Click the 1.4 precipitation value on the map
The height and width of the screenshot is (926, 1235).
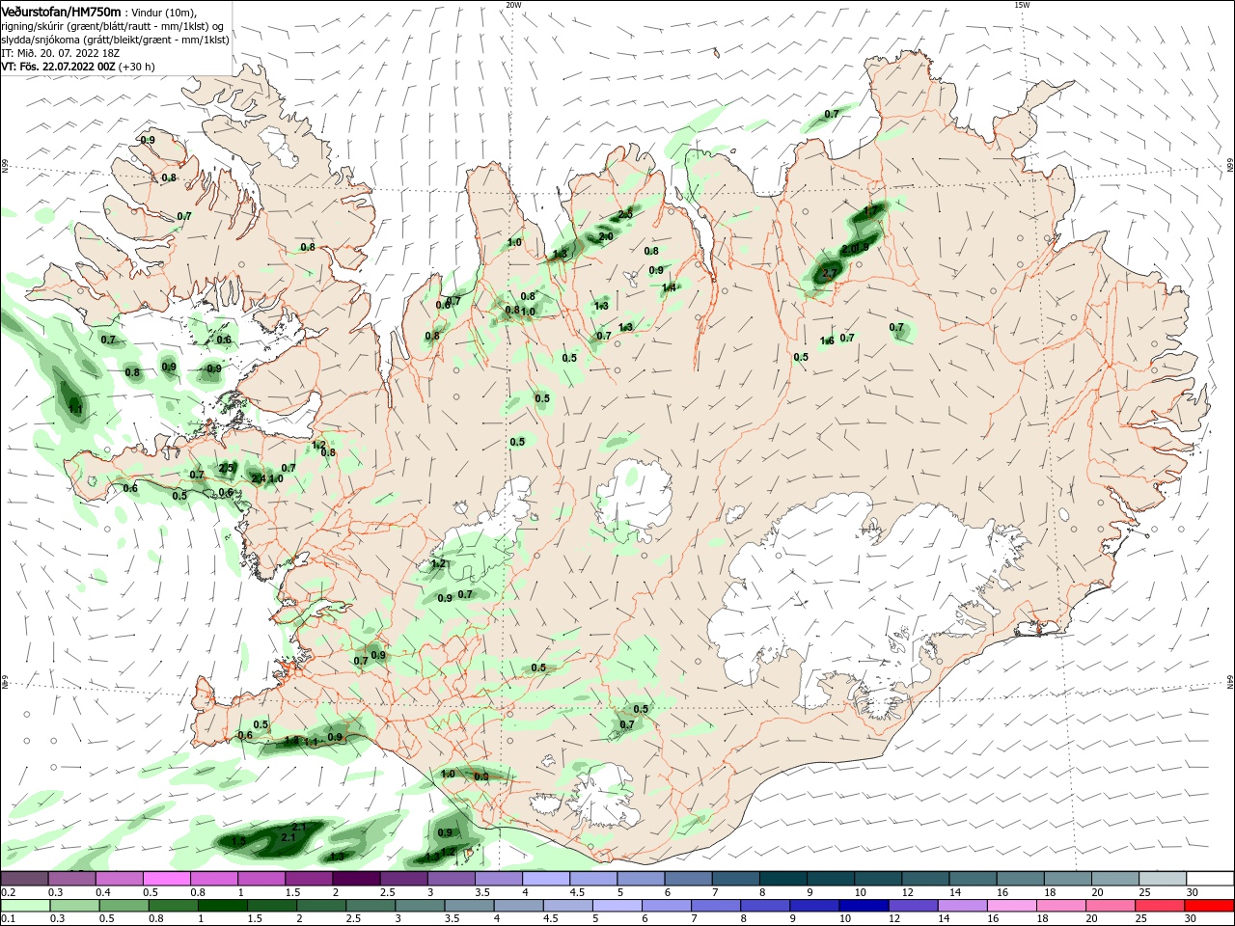(x=669, y=287)
